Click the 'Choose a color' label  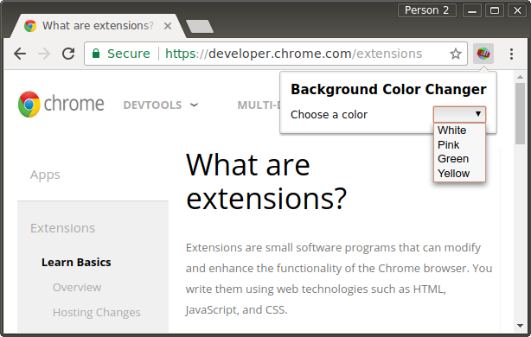click(x=329, y=115)
